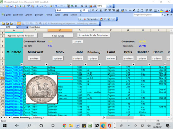
Task: Open the Borders dropdown arrow
Action: [x=158, y=10]
